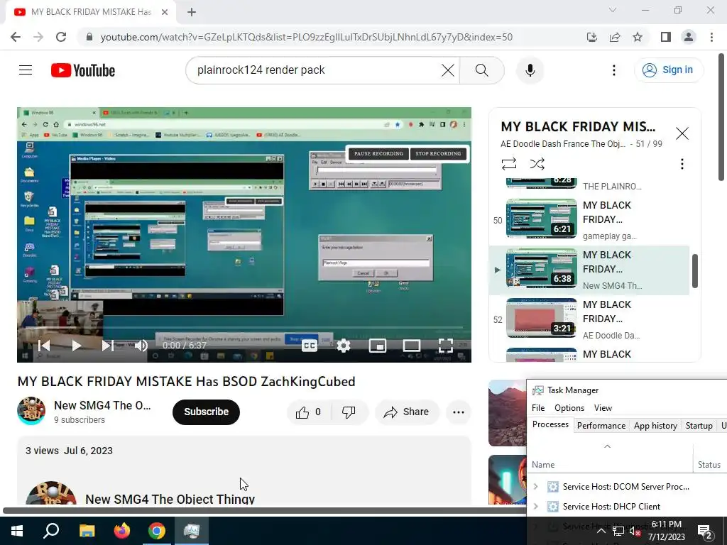Expand Service Host: DHCP Client row
Viewport: 727px width, 545px height.
coord(535,506)
